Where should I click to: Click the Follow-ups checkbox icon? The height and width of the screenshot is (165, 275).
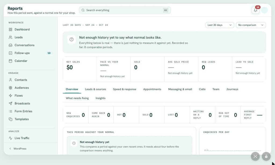(x=10, y=53)
